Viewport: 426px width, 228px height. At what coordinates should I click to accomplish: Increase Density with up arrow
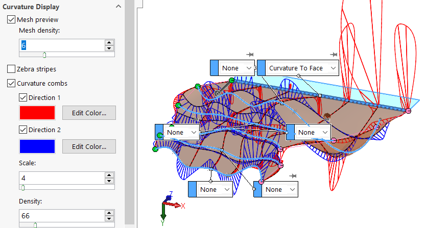coord(109,213)
